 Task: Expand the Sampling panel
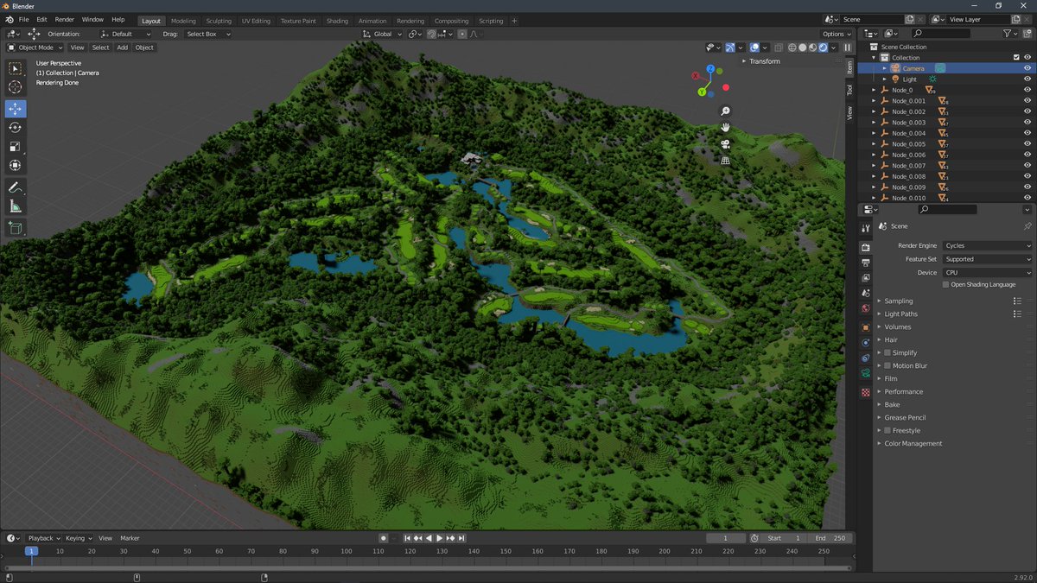(x=899, y=301)
